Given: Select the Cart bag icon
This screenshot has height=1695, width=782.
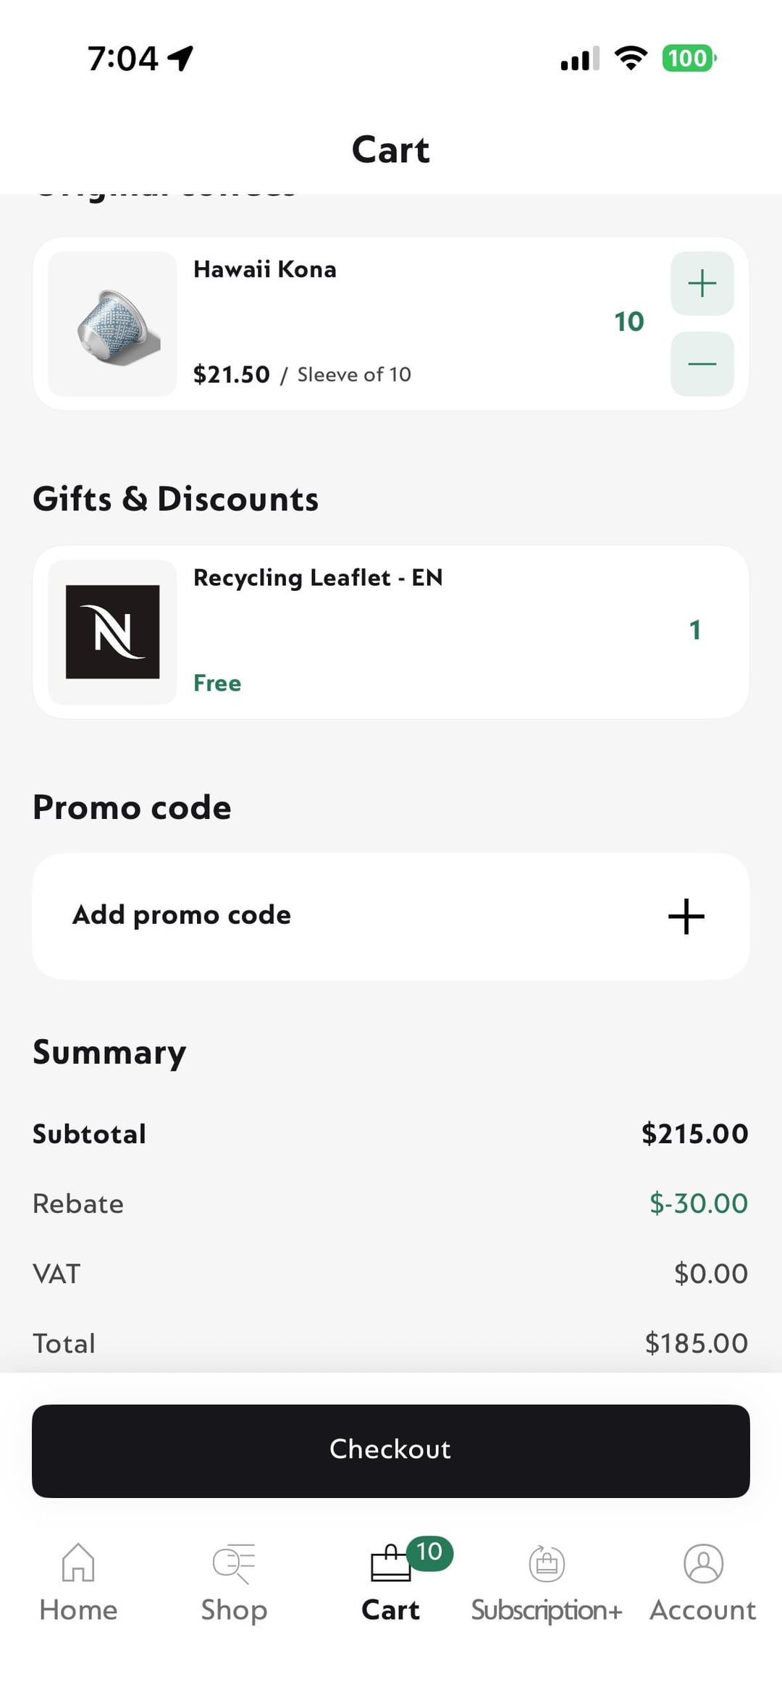Looking at the screenshot, I should [389, 1565].
